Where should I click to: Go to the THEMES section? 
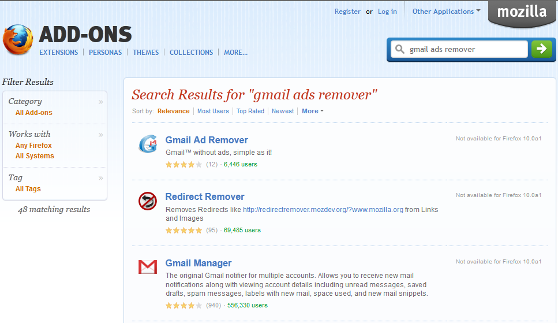[x=145, y=53]
